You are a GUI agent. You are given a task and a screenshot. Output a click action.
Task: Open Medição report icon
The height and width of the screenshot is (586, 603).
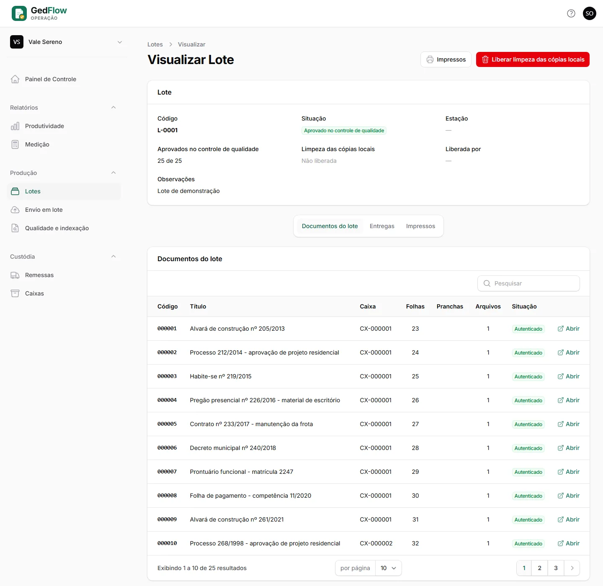[x=15, y=144]
